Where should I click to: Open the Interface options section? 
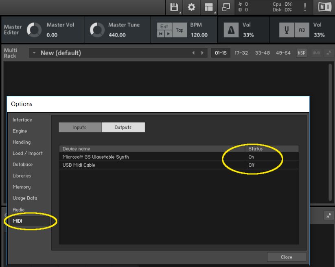22,119
